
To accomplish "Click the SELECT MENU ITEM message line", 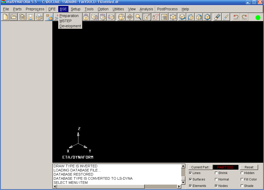I will (x=71, y=183).
